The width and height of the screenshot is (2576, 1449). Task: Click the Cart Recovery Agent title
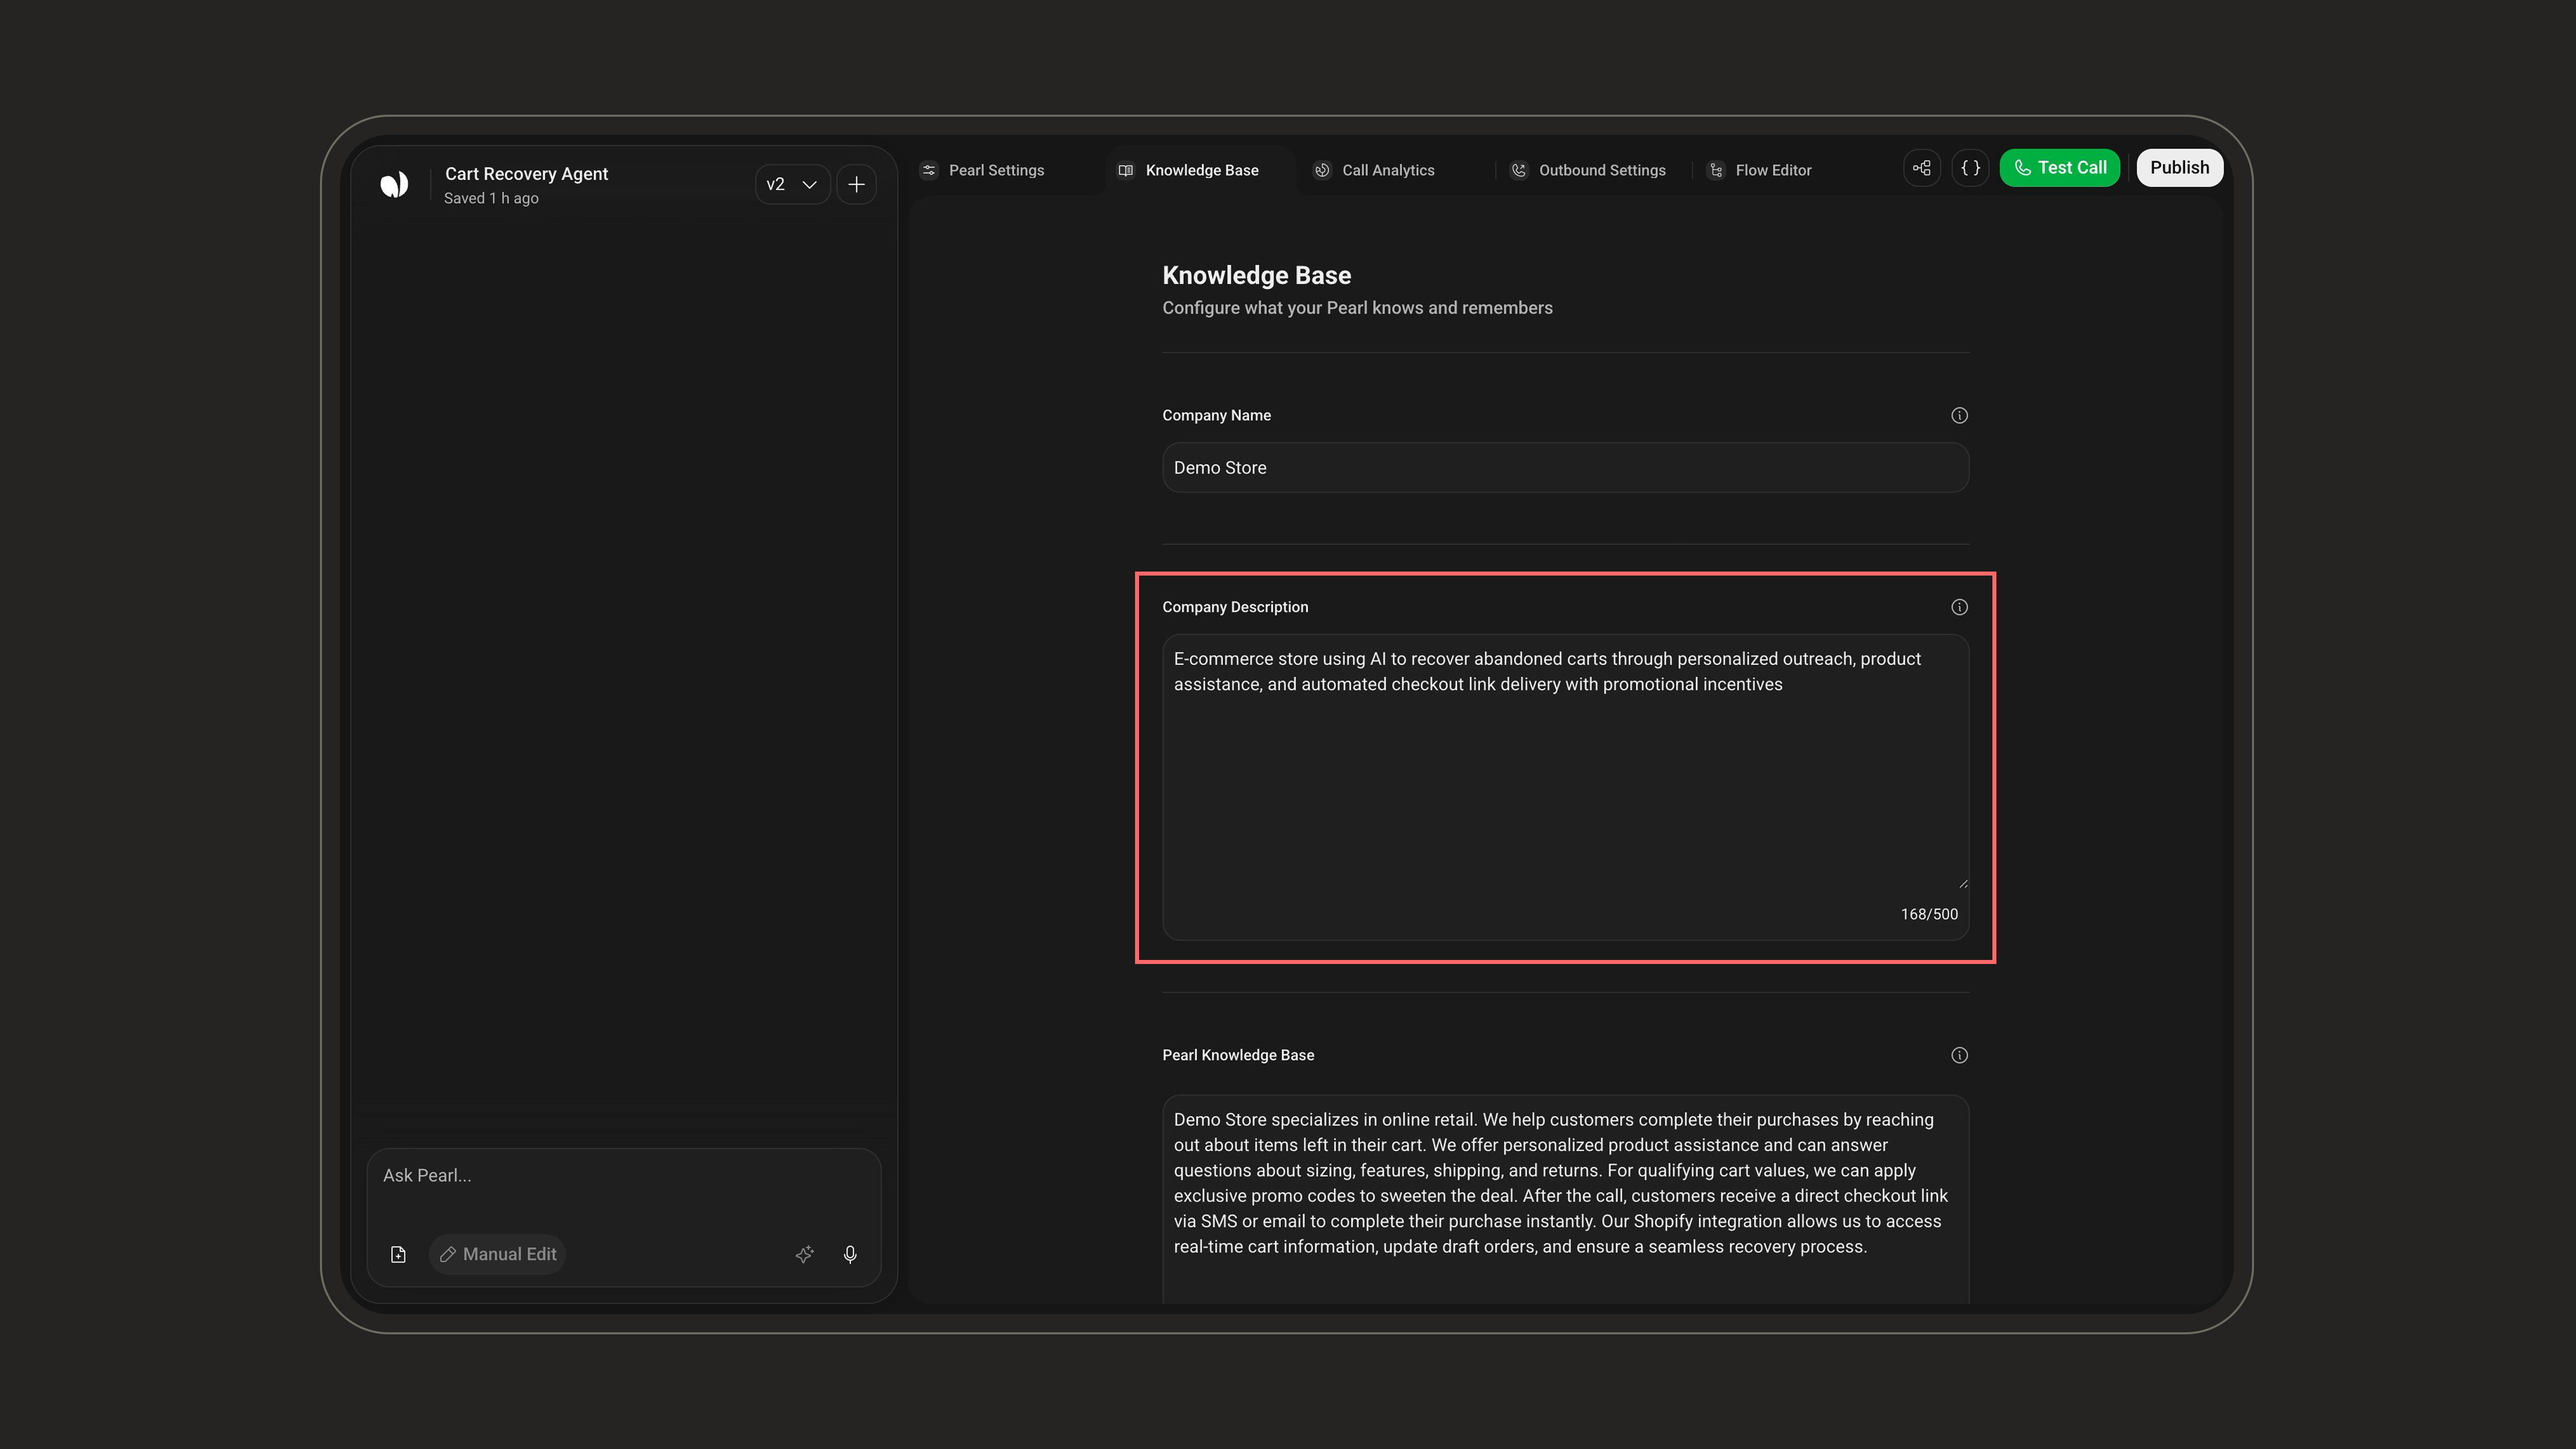pyautogui.click(x=526, y=174)
